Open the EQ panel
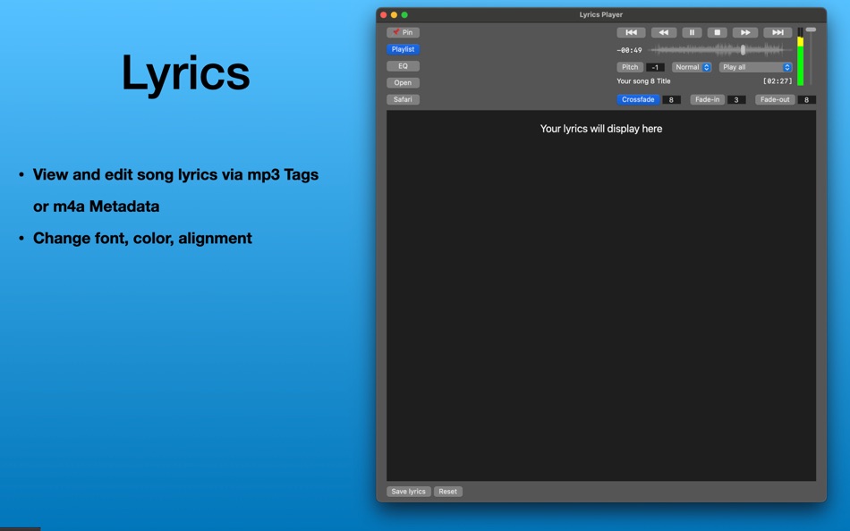 [403, 65]
